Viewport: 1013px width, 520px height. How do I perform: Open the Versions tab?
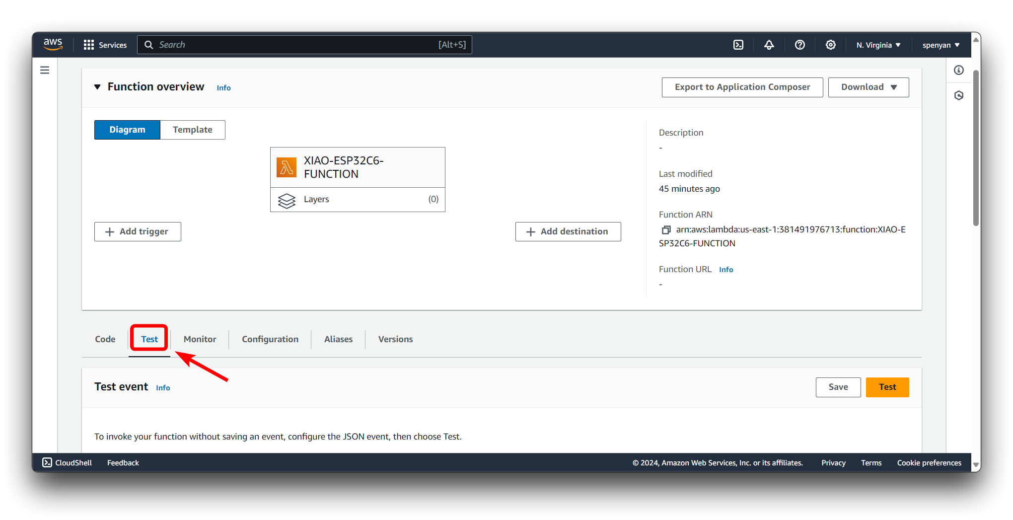[x=395, y=339]
